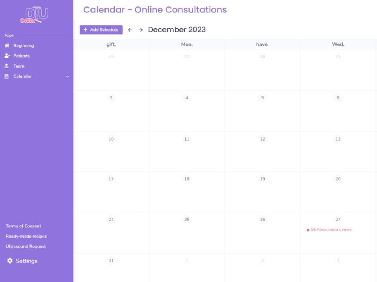The width and height of the screenshot is (377, 282).
Task: Open the Alessandra Lemes appointment
Action: tap(329, 229)
